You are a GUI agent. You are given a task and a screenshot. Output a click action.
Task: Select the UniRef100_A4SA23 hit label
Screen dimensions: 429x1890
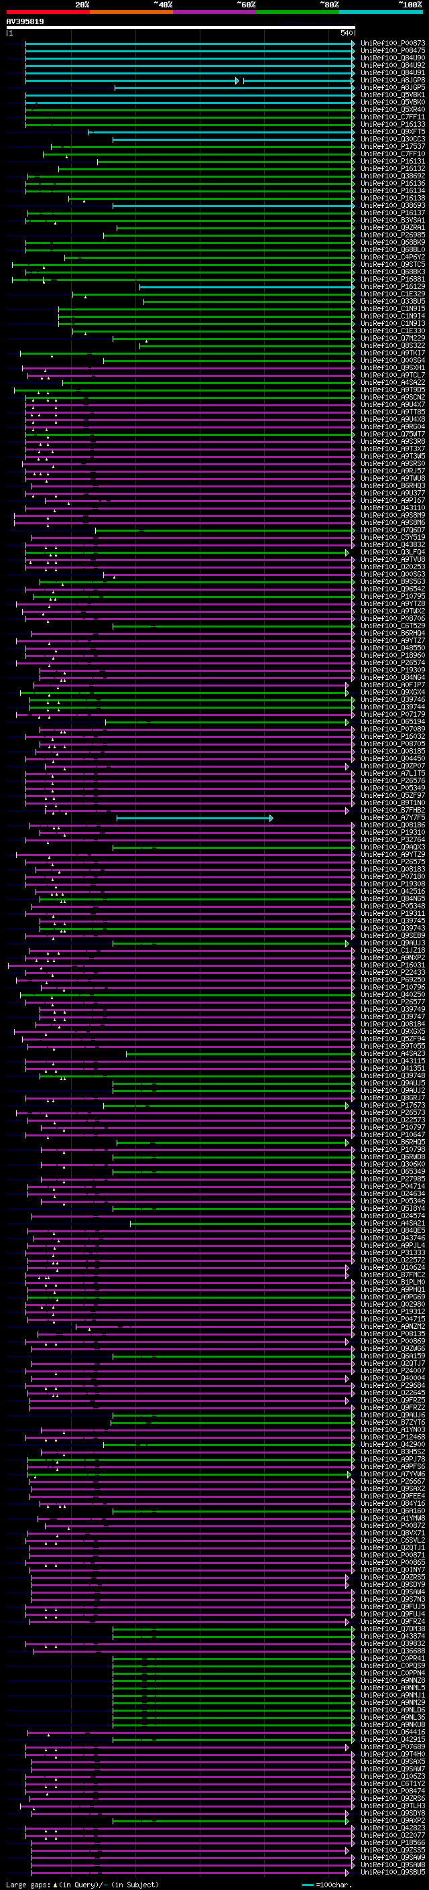tap(393, 1053)
